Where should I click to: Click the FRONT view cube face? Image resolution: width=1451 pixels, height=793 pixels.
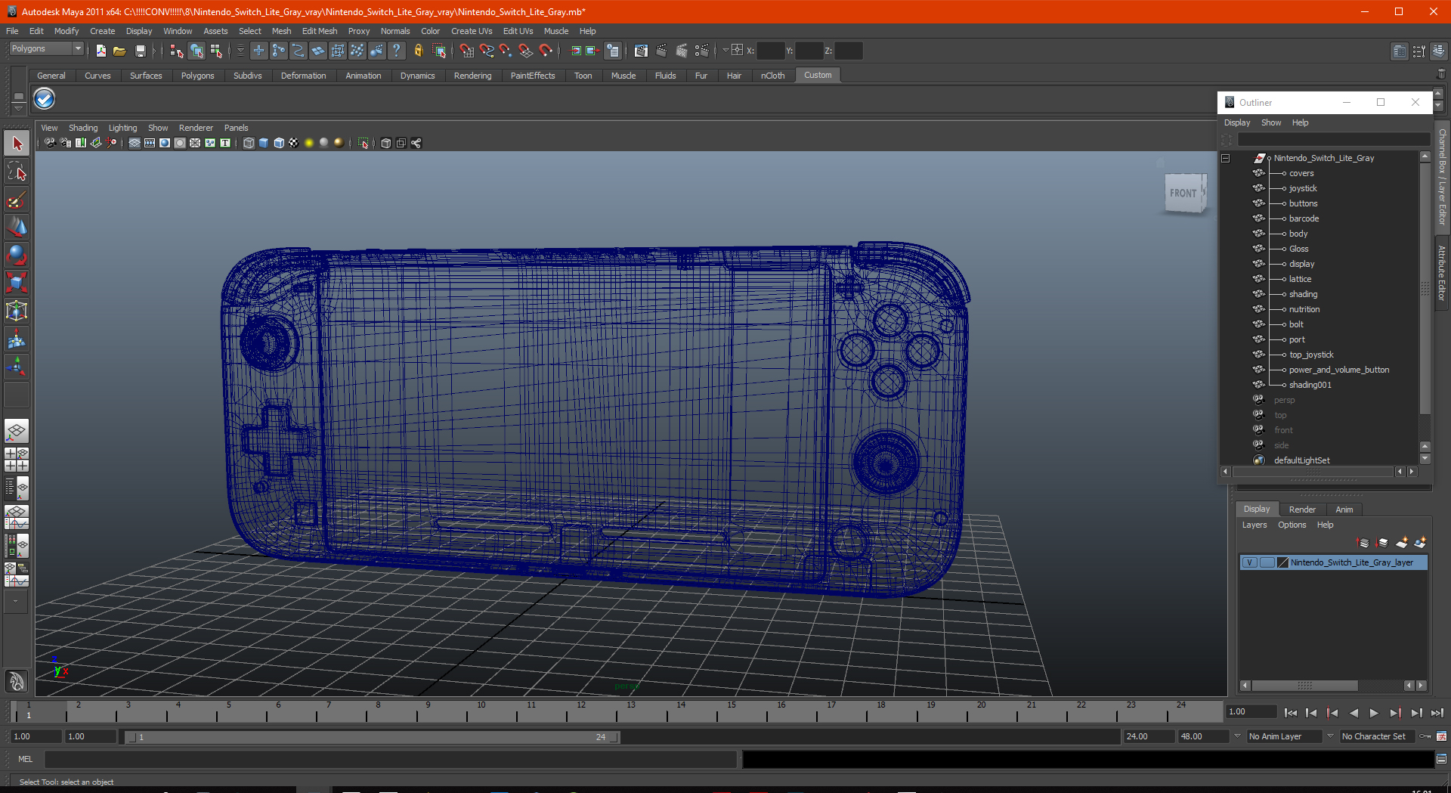tap(1183, 194)
